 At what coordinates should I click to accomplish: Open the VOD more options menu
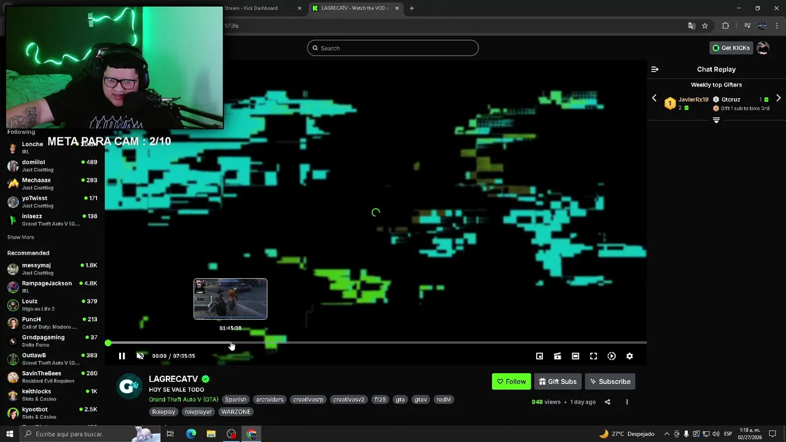(627, 402)
